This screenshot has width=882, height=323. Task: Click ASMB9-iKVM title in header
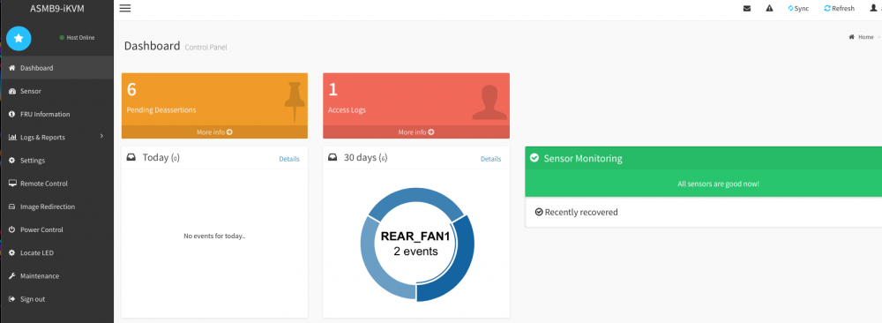(x=56, y=8)
